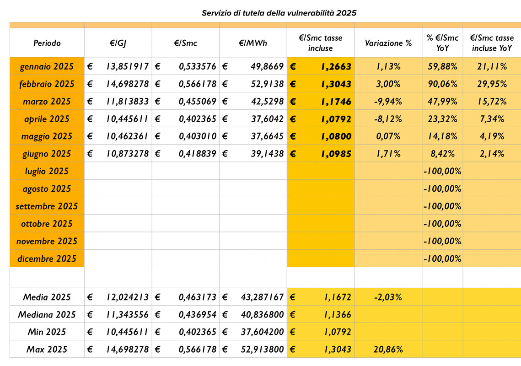Viewport: 521px width, 366px height.
Task: Select the bold price cell 1,0985
Action: [x=321, y=154]
